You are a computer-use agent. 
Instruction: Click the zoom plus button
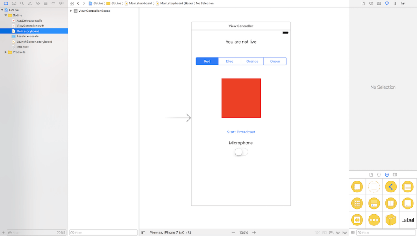click(254, 232)
